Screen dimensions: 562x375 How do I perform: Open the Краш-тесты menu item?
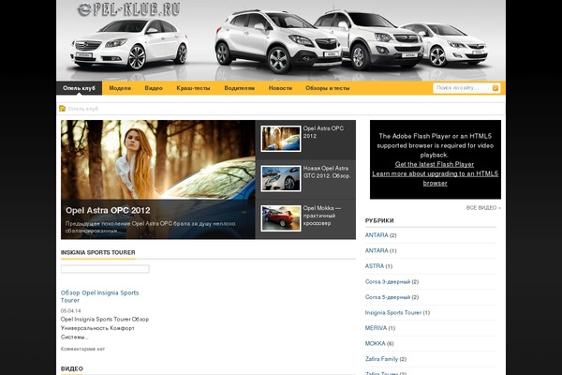coord(193,88)
